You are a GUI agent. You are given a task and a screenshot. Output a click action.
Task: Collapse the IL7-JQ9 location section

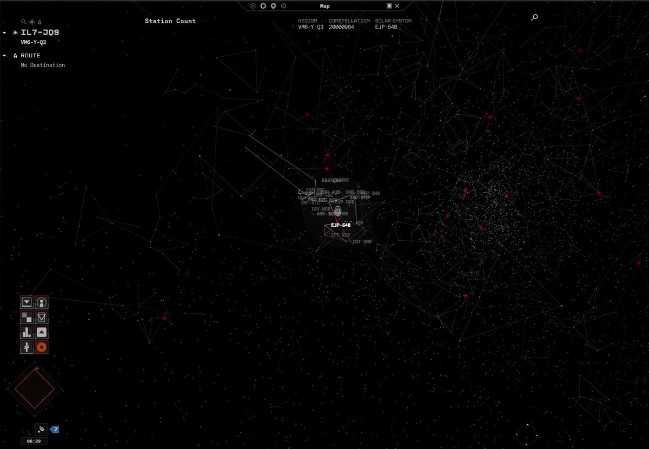click(x=5, y=33)
